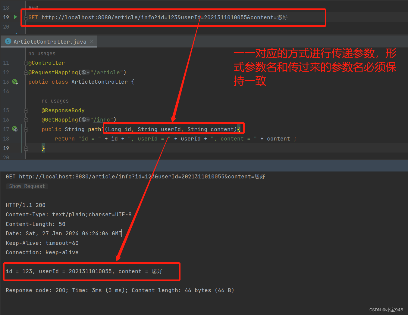
Task: Toggle fold marker beside @ResponseBody annotation
Action: pyautogui.click(x=26, y=110)
